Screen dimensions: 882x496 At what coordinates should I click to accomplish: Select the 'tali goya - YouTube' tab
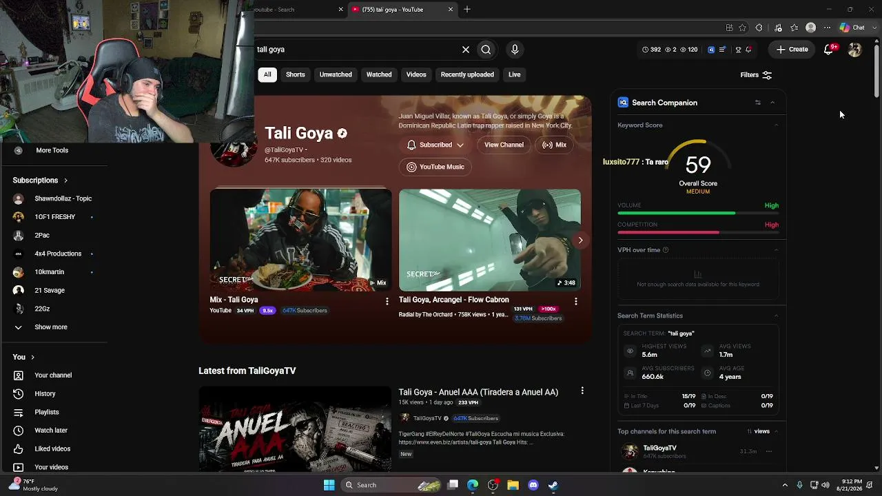(x=403, y=10)
